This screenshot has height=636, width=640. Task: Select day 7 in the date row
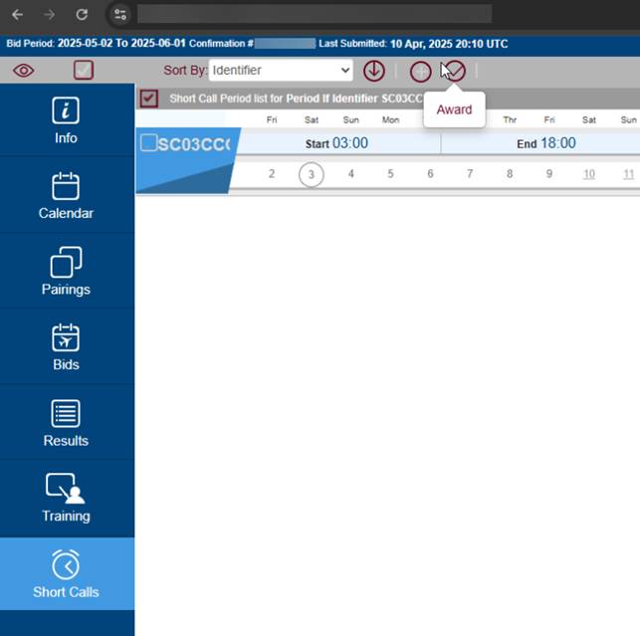[x=470, y=174]
